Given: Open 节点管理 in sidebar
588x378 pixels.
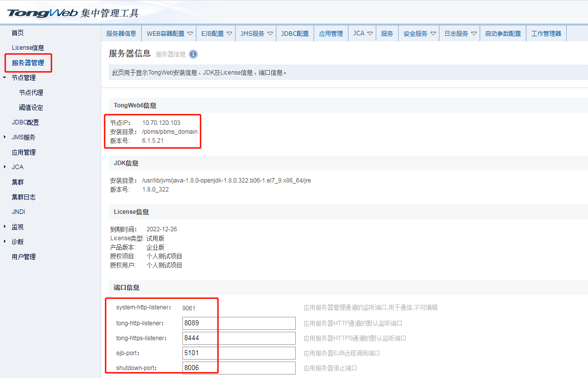Looking at the screenshot, I should pos(24,78).
